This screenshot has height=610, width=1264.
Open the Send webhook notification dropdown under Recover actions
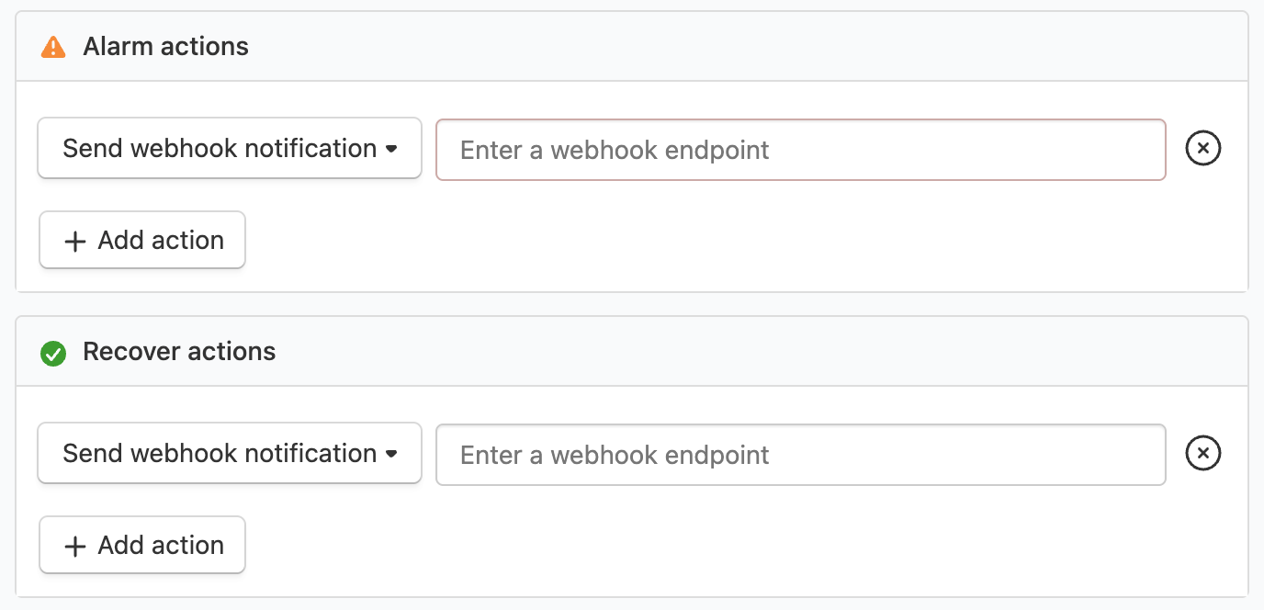pos(229,453)
